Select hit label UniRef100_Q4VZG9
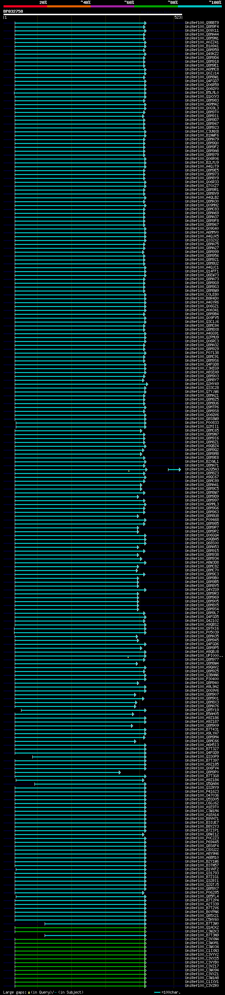 [202, 590]
